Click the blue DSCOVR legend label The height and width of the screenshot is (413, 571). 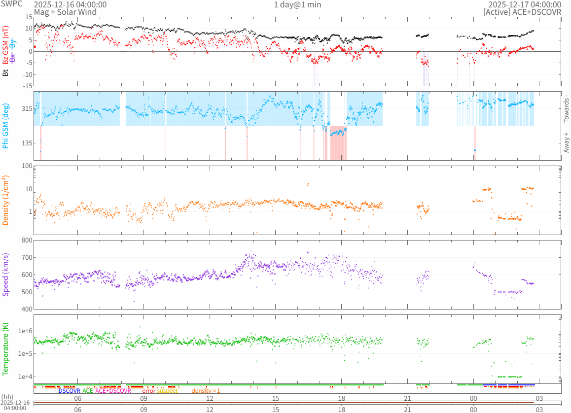[x=69, y=391]
